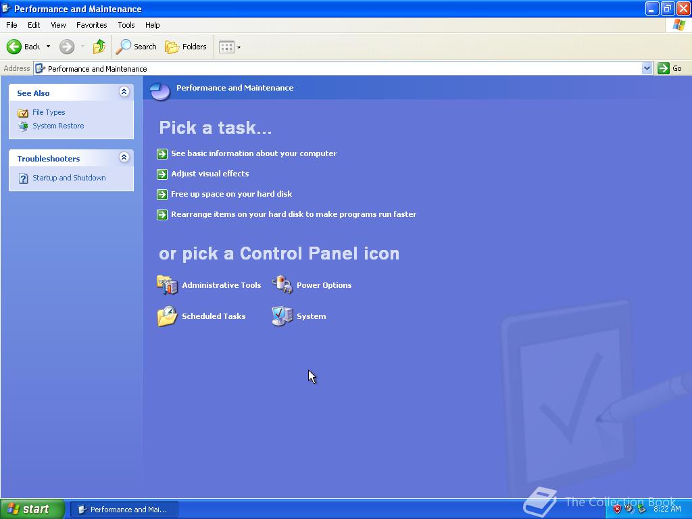Open the File Types link
The image size is (692, 519).
pyautogui.click(x=49, y=112)
